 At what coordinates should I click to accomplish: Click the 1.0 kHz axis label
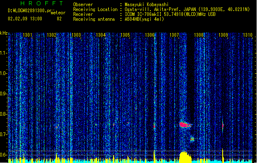point(4,73)
